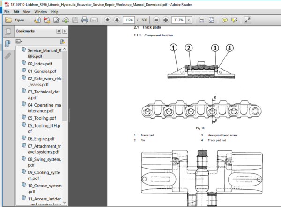Screen dimensions: 281x207
Task: Open a file with the Open button
Action: (15, 20)
